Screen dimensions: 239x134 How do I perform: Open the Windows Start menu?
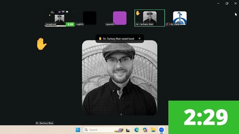click(78, 130)
